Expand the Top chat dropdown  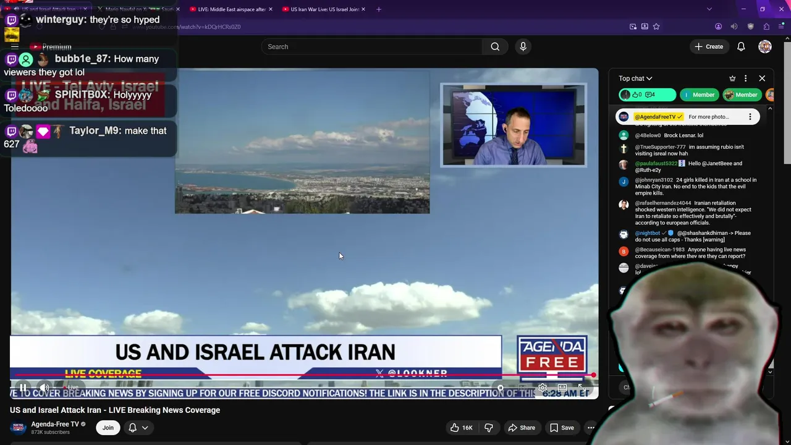click(x=635, y=78)
